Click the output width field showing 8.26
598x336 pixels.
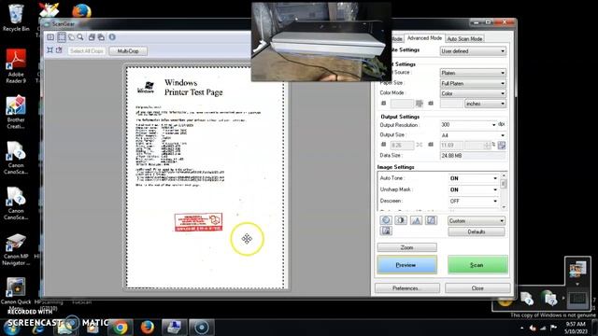click(402, 146)
